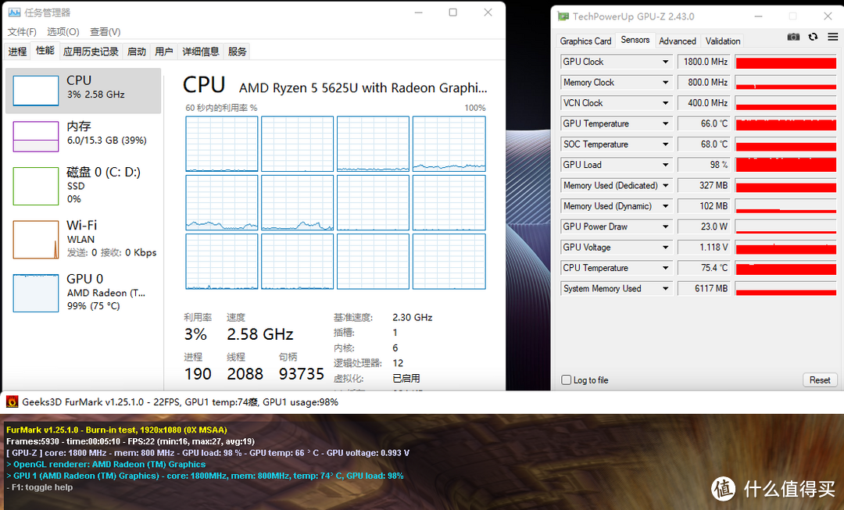The height and width of the screenshot is (510, 844).
Task: Click the OpenGL renderer line in FurMark
Action: point(106,464)
